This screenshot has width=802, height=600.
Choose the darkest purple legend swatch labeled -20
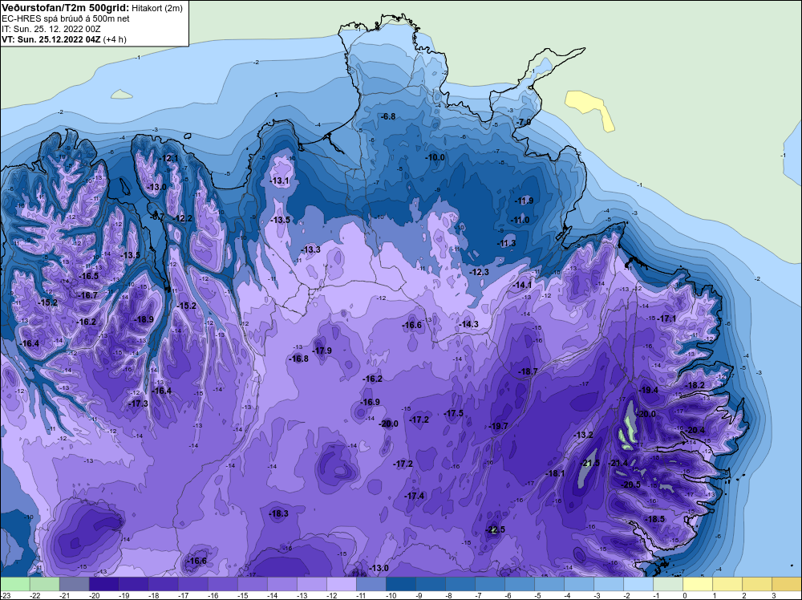point(103,584)
